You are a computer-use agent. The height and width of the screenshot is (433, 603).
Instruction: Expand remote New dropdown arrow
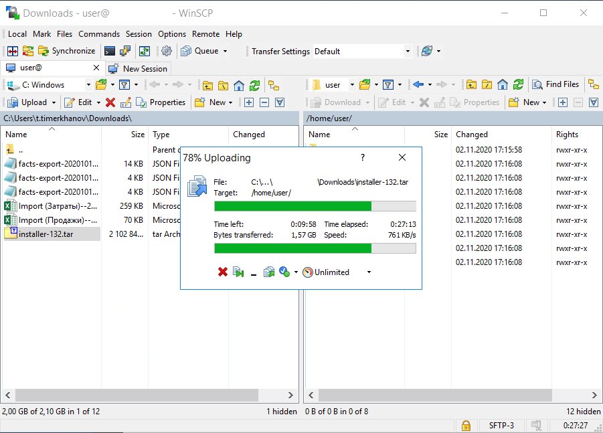[545, 102]
